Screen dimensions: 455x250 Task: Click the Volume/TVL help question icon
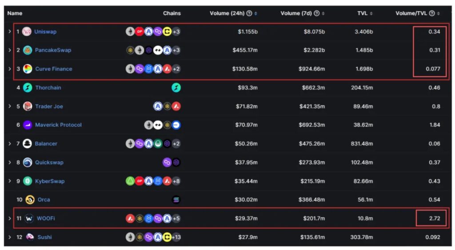coord(432,13)
